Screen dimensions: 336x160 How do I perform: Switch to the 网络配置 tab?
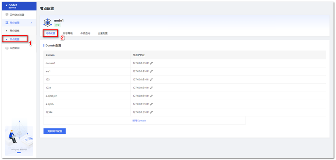(x=50, y=33)
